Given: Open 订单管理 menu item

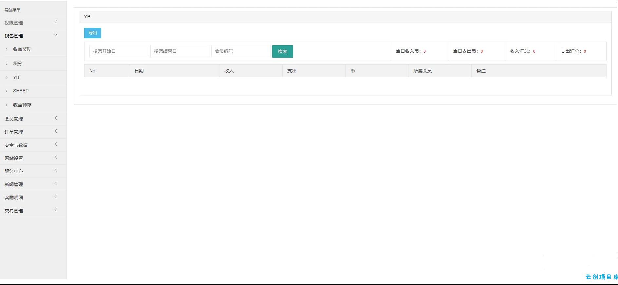Looking at the screenshot, I should 14,132.
